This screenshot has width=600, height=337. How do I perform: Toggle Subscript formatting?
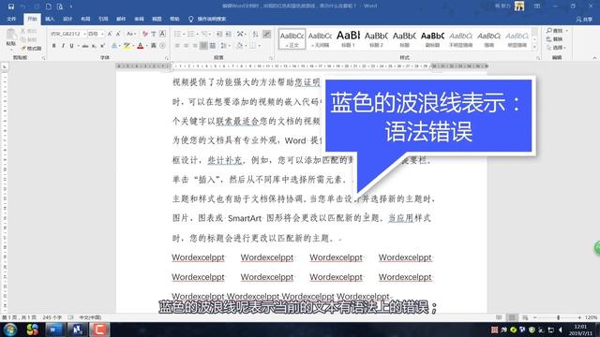(94, 46)
